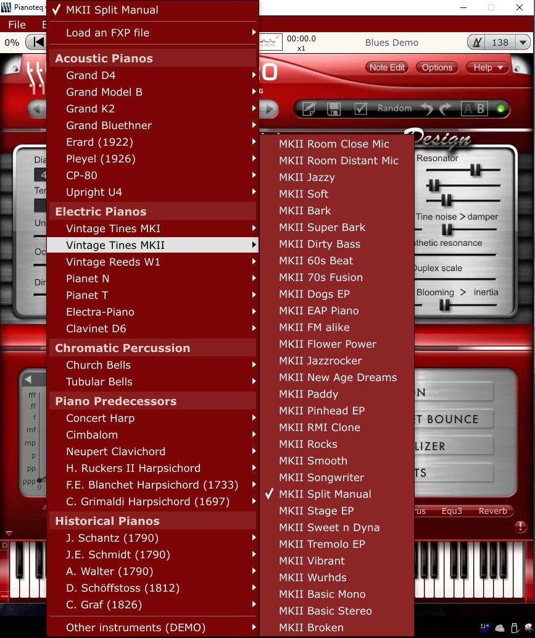Click the metronome icon button
This screenshot has height=638, width=535.
477,43
